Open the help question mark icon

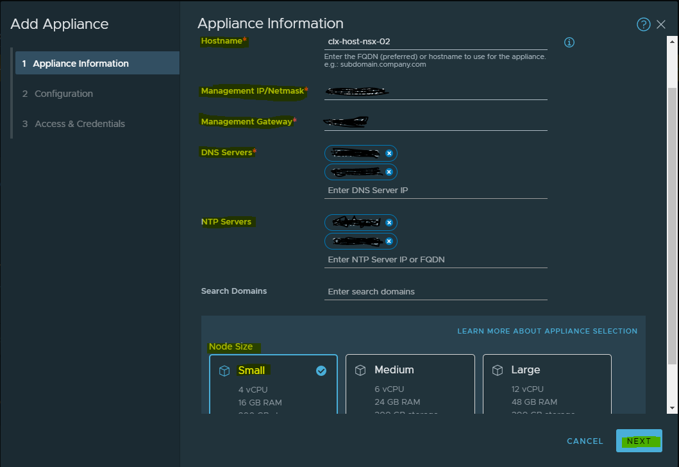(x=644, y=24)
